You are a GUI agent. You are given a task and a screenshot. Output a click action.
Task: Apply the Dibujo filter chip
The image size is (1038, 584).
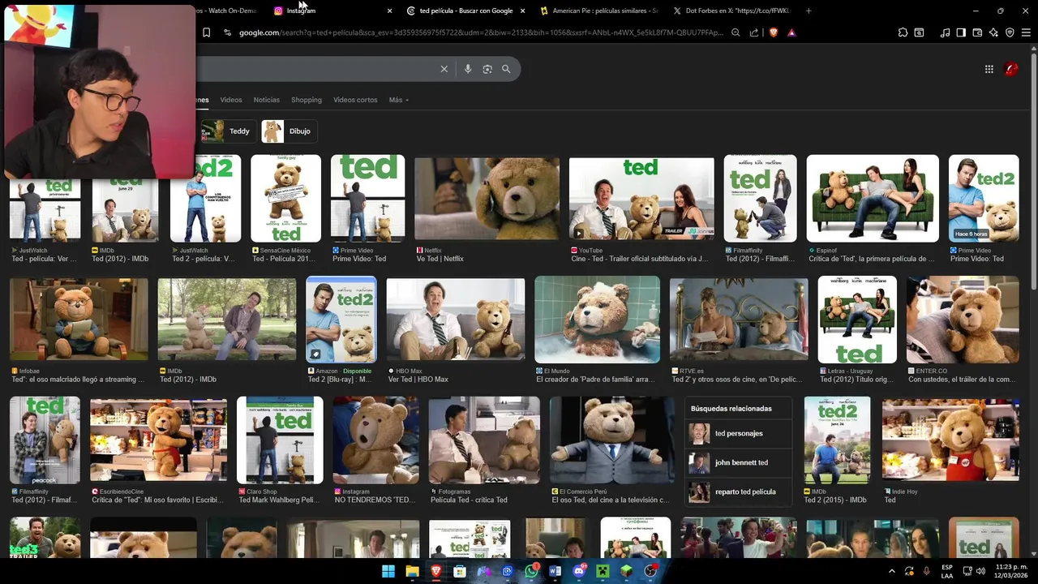coord(289,131)
